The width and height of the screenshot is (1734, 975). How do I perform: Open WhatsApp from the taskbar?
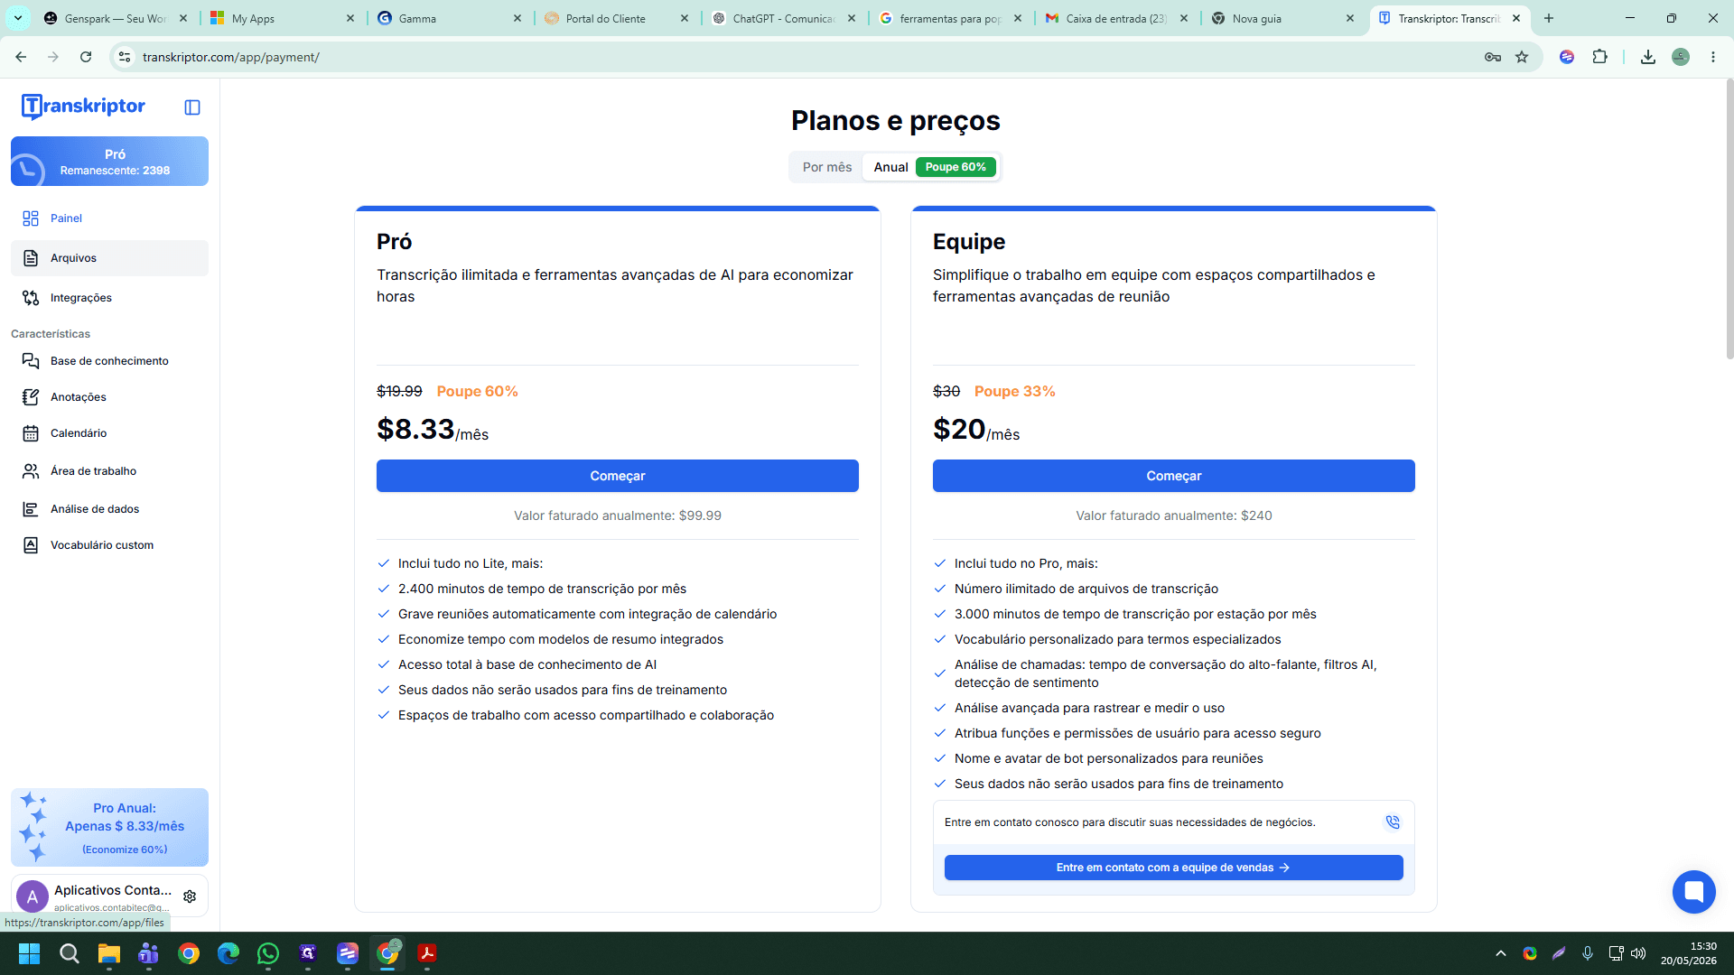coord(268,953)
